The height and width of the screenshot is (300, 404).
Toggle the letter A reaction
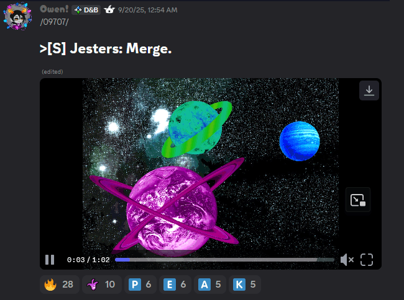[210, 285]
